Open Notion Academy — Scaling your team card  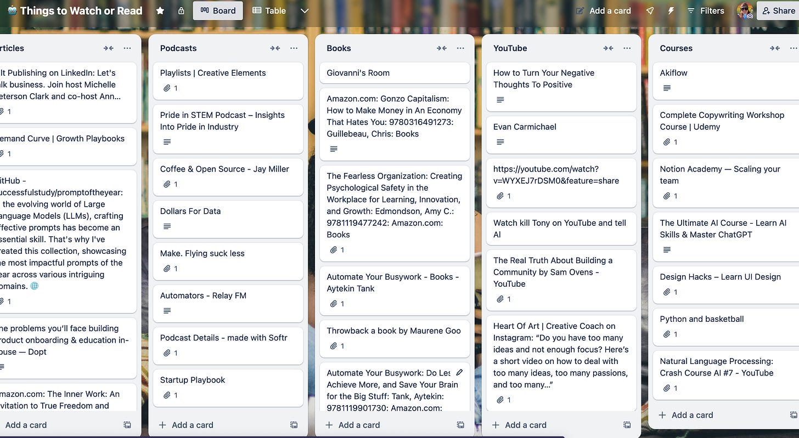coord(726,183)
